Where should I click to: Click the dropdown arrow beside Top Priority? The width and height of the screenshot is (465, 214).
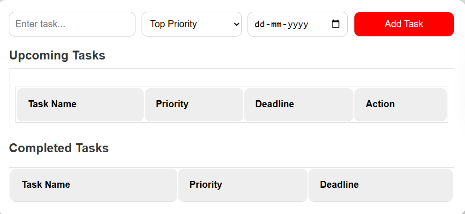click(x=236, y=24)
